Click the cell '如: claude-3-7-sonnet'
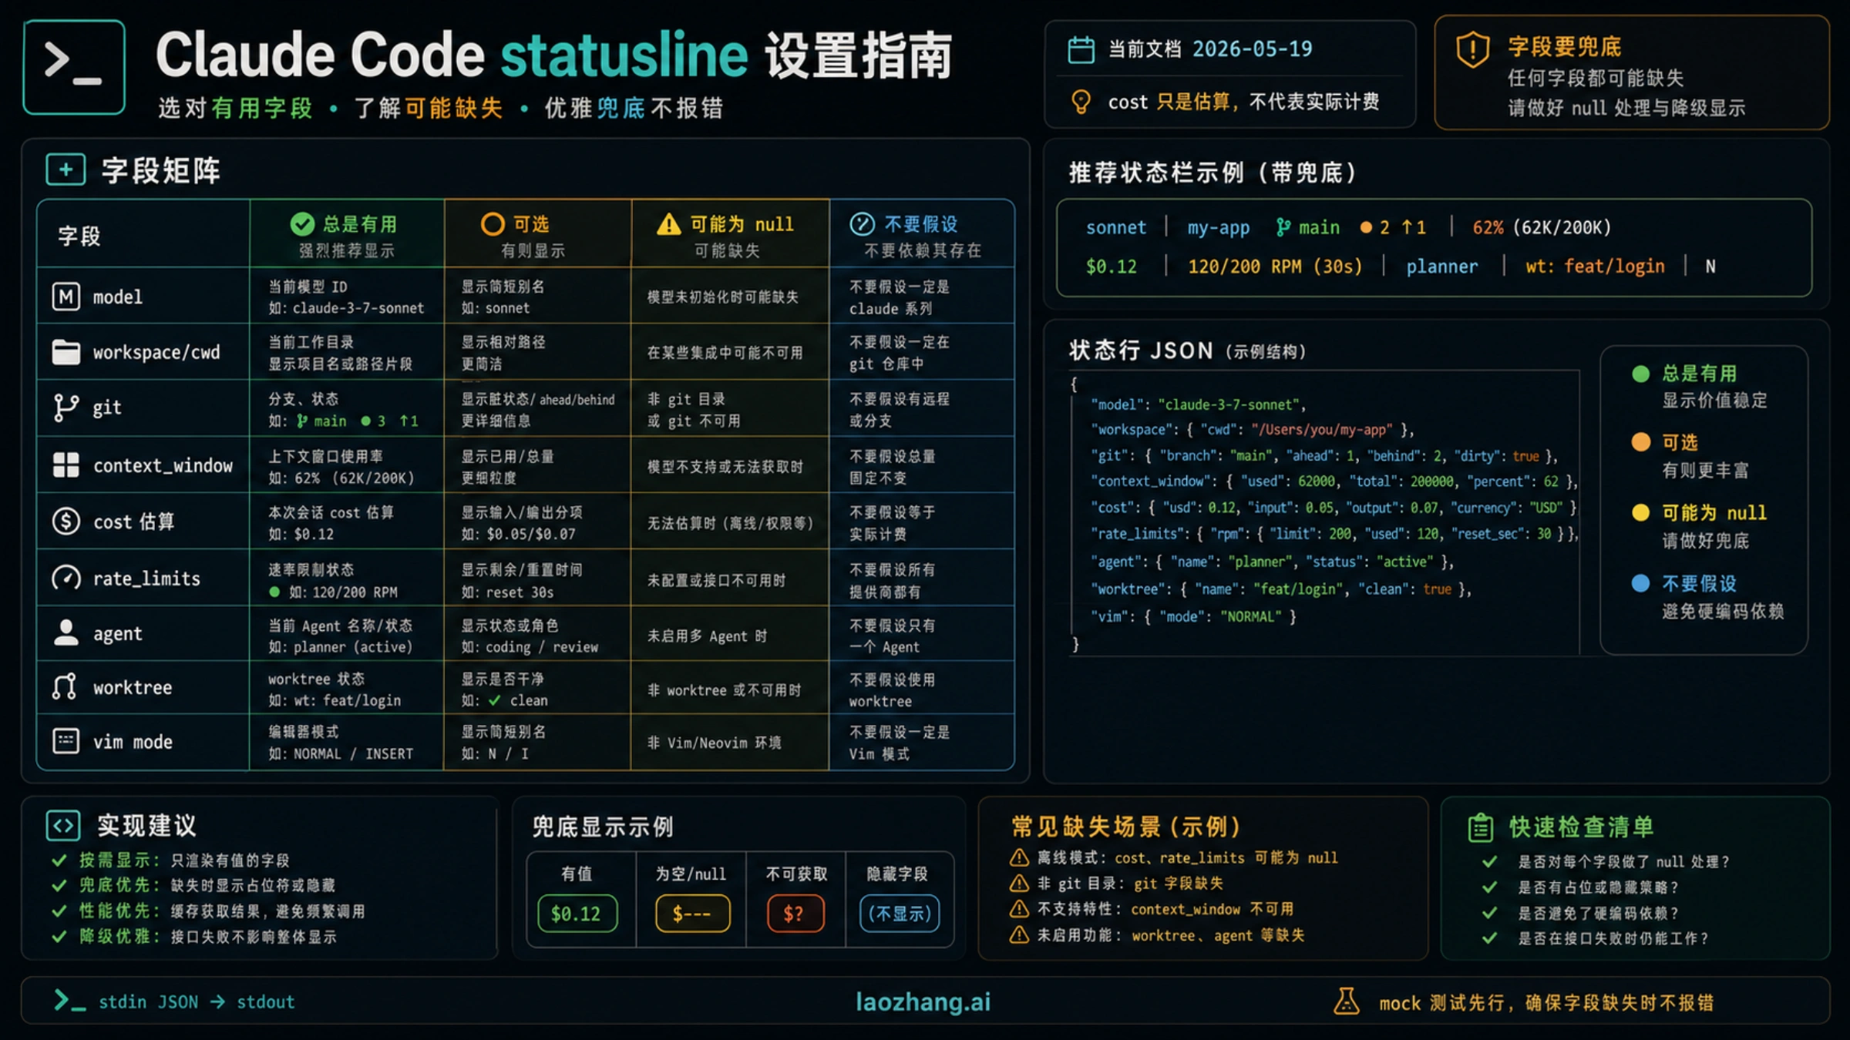Viewport: 1850px width, 1040px height. point(346,308)
